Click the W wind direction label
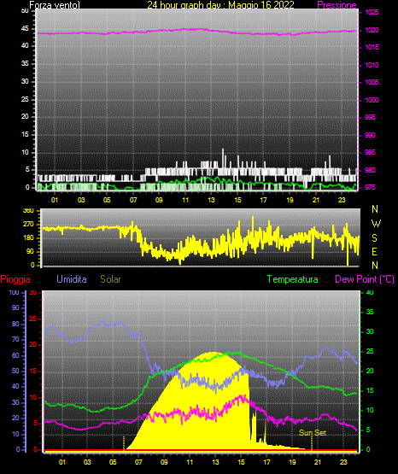 (376, 224)
